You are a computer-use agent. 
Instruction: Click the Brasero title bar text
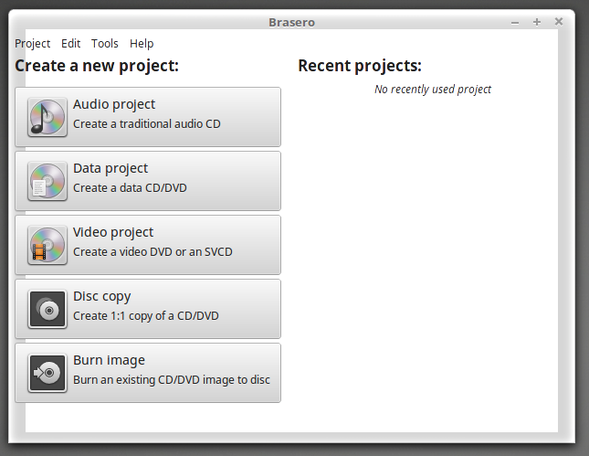point(292,22)
